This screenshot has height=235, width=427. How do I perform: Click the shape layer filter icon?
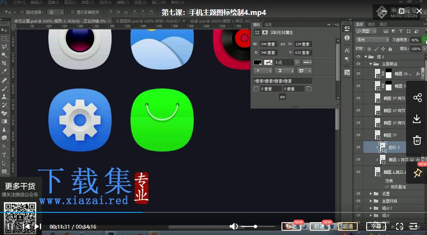pos(408,31)
